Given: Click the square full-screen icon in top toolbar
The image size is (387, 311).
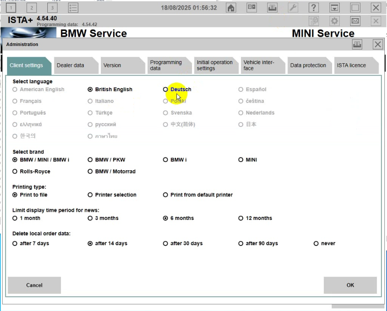Looking at the screenshot, I should 355,8.
